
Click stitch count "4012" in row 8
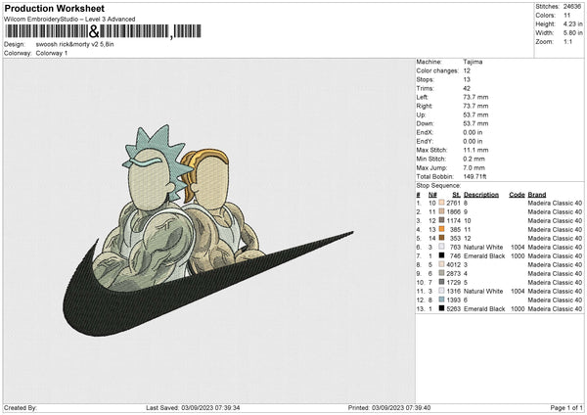[x=453, y=265]
